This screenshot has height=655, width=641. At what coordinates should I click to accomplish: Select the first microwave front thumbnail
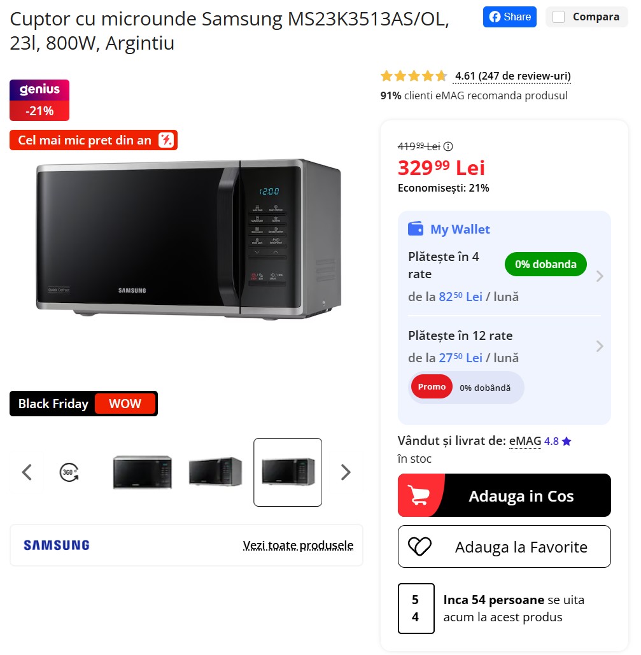(143, 472)
